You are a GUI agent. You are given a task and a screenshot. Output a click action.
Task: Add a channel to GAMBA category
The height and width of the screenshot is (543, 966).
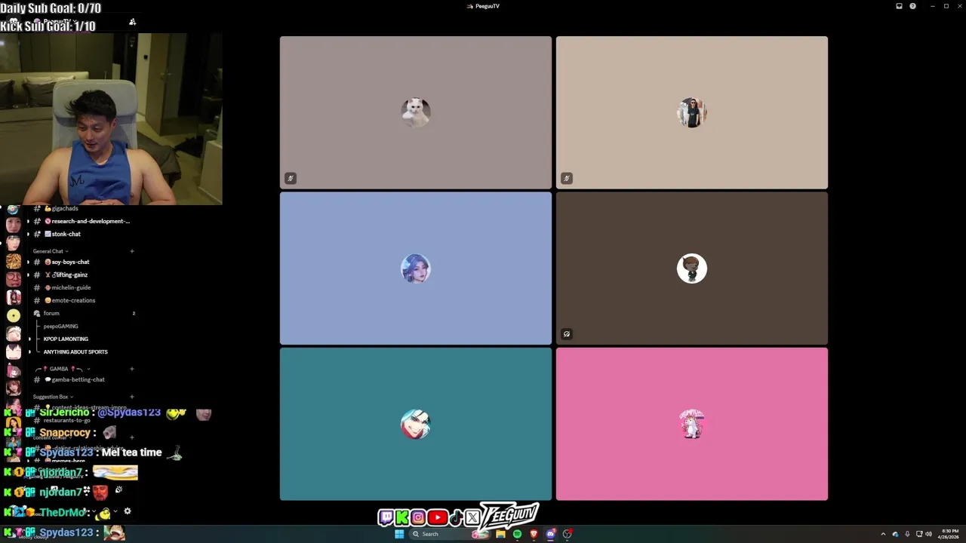pyautogui.click(x=132, y=369)
